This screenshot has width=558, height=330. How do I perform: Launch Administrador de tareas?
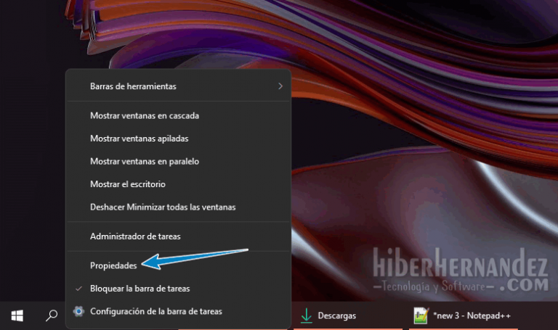point(135,236)
